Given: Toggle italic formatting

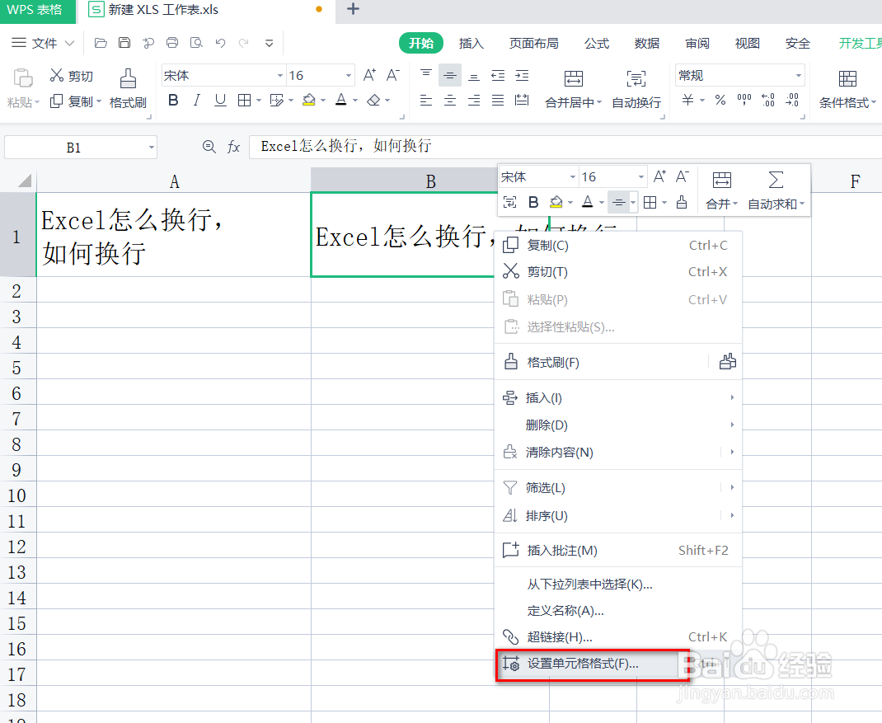Looking at the screenshot, I should click(x=196, y=101).
